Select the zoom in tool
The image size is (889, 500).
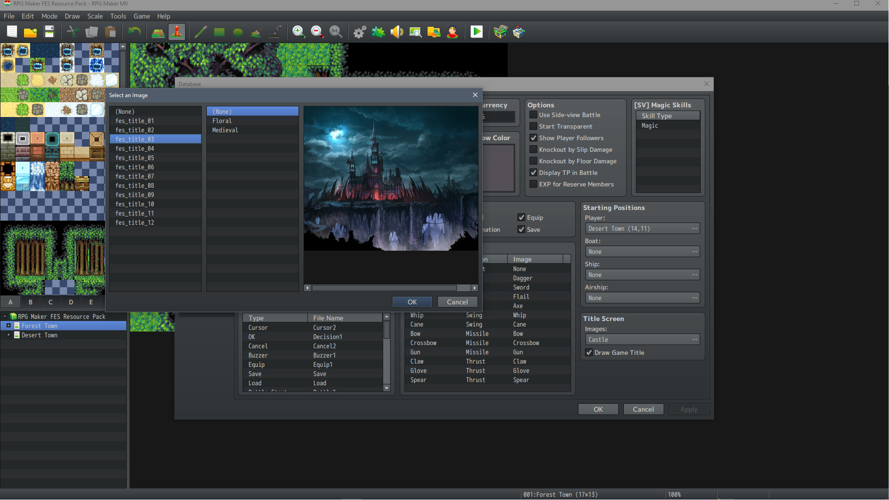298,32
